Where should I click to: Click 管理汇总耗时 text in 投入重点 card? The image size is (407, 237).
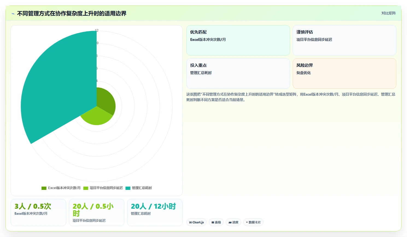click(201, 73)
